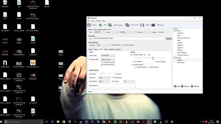Click the Add To Queue icon

click(x=110, y=25)
